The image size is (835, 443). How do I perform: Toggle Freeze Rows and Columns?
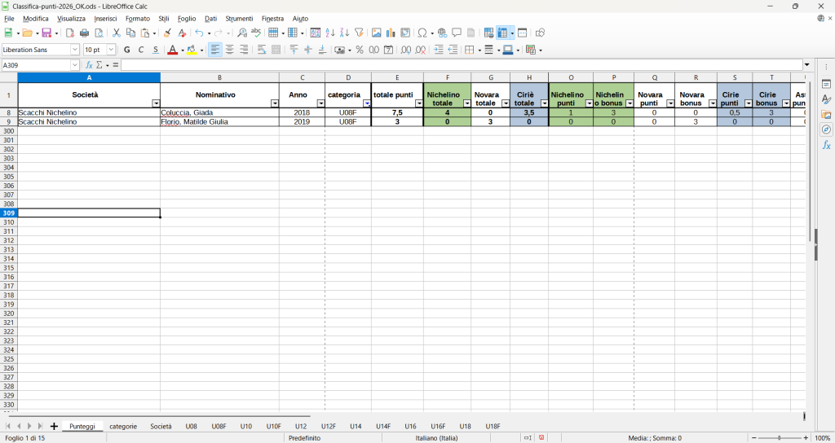[x=503, y=33]
